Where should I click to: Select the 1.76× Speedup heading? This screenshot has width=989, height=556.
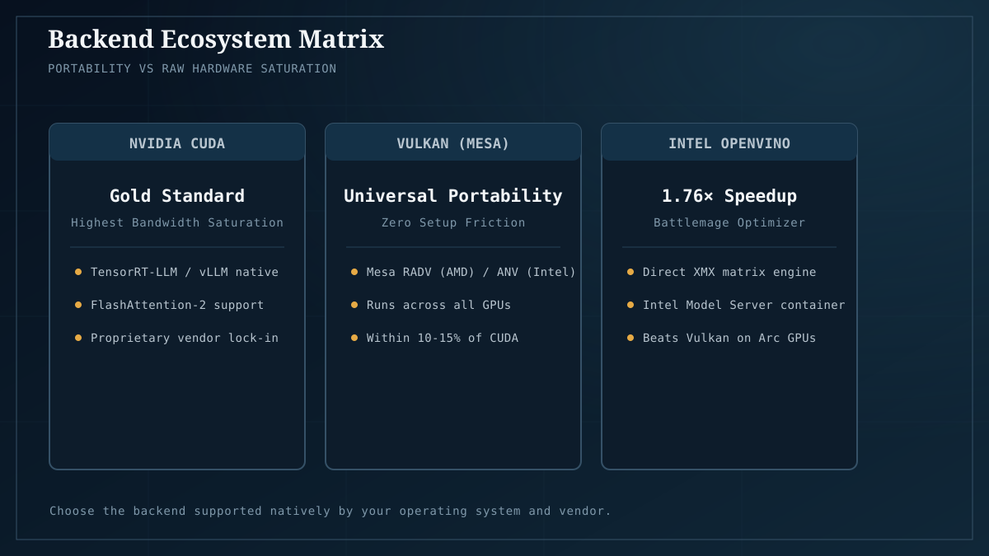pos(729,196)
